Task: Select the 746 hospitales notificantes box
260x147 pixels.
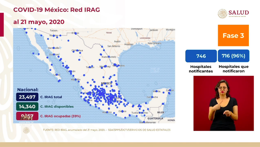Action: tap(201, 56)
